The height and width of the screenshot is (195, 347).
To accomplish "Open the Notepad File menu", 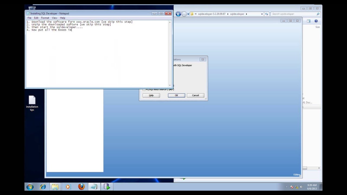I will 29,18.
